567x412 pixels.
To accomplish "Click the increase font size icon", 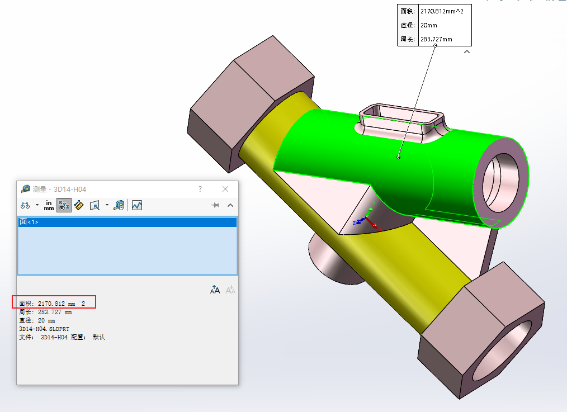I will (215, 289).
